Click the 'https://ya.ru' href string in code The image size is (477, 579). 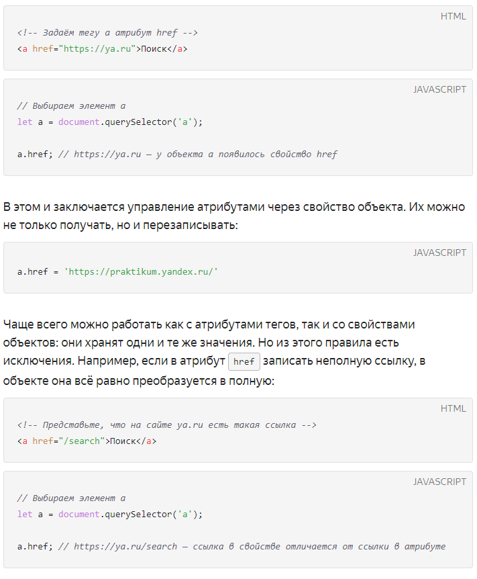click(x=97, y=49)
